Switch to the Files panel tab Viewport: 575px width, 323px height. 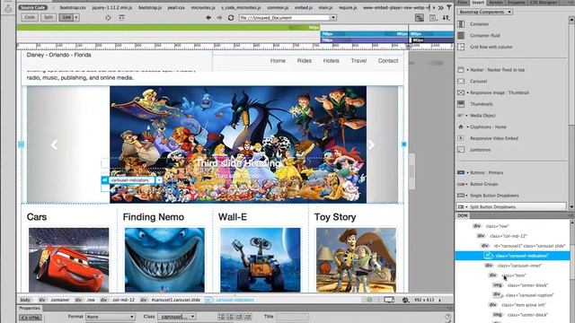(x=463, y=2)
